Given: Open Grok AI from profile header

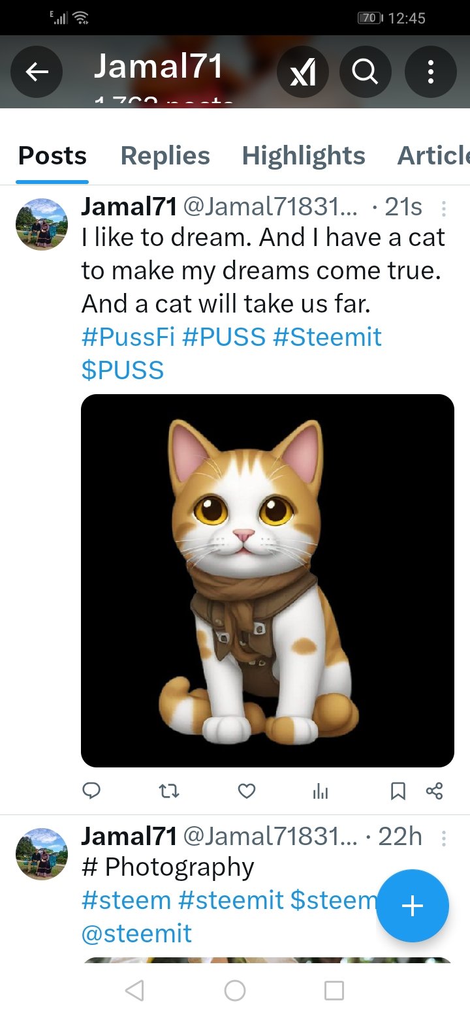Looking at the screenshot, I should [302, 72].
